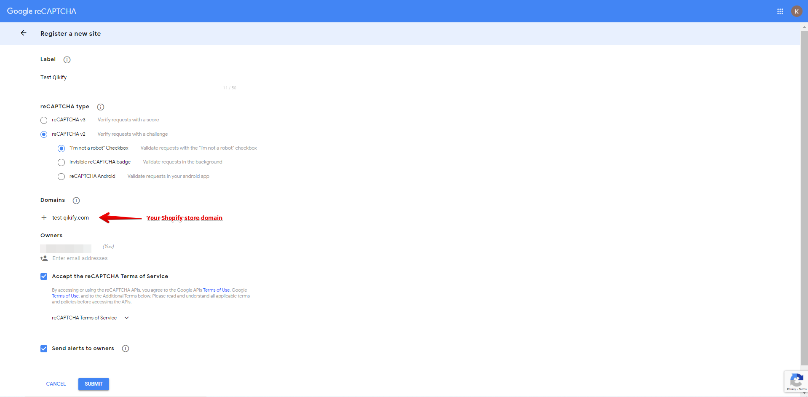Edit the Label field containing Test Qikify
808x397 pixels.
tap(138, 77)
